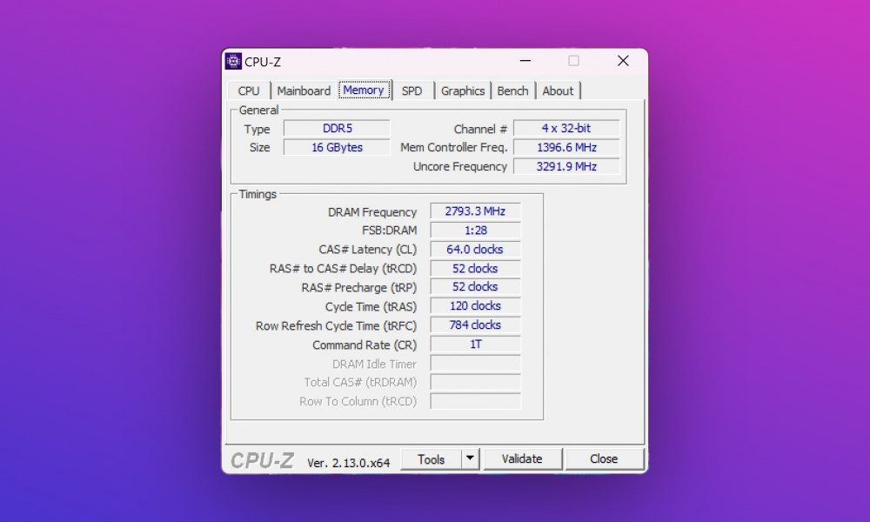Click the Close button at bottom right
Viewport: 870px width, 522px height.
pyautogui.click(x=604, y=459)
